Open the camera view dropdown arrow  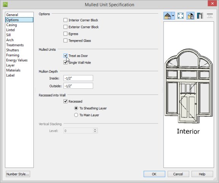pyautogui.click(x=173, y=16)
